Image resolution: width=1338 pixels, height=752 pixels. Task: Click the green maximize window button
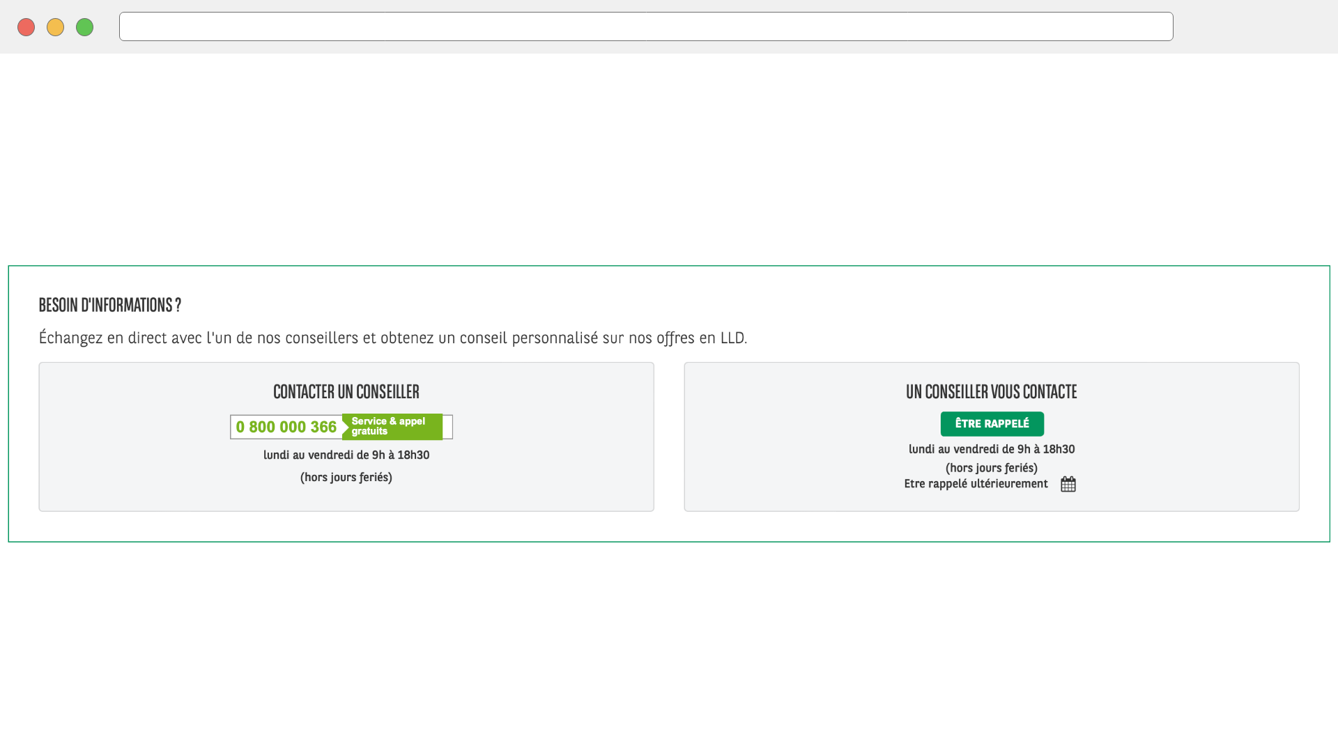(x=84, y=27)
